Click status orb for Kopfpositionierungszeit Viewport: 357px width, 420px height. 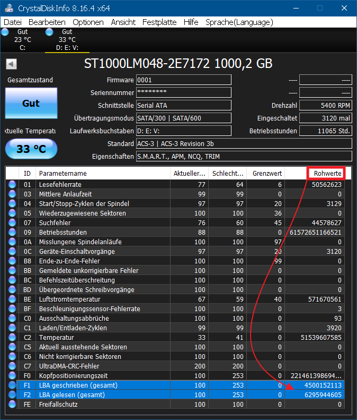tap(12, 375)
